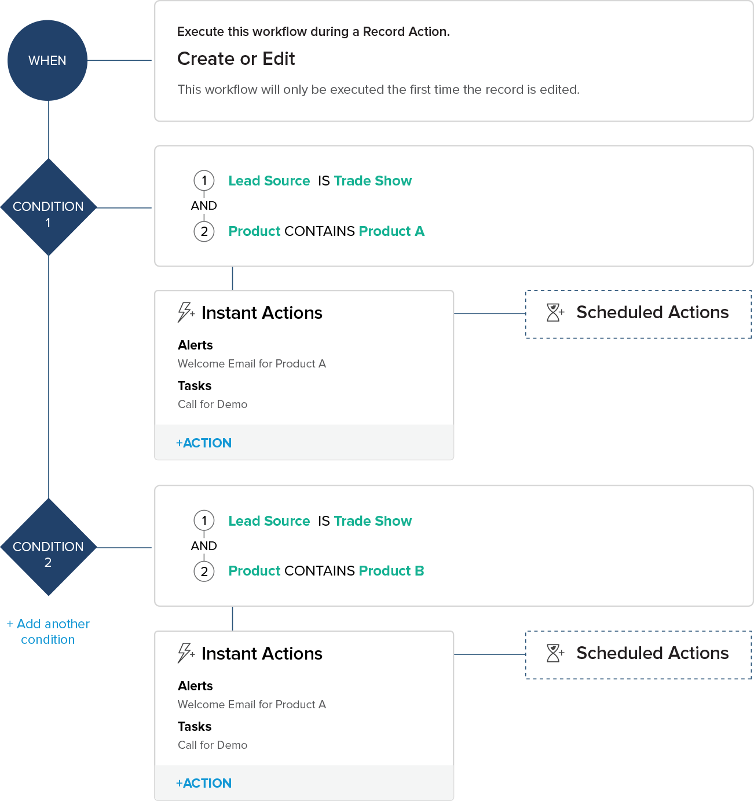Add another condition to the workflow

(48, 632)
